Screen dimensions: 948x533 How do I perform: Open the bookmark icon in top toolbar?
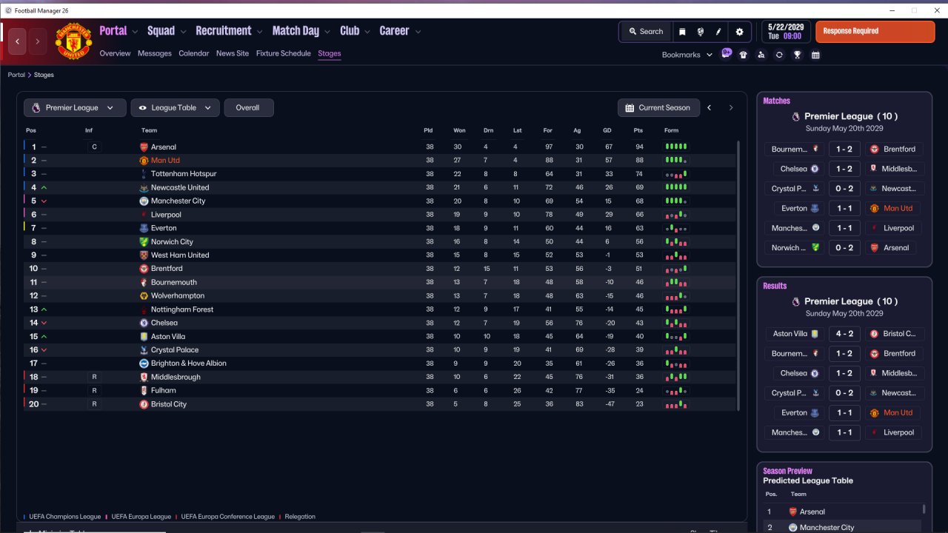click(682, 32)
